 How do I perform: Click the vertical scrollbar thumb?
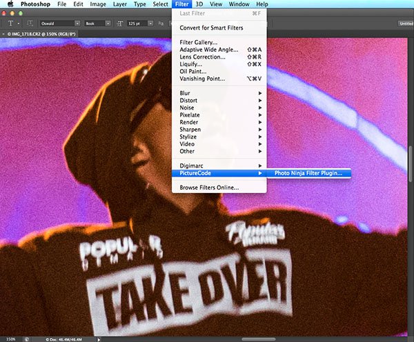tap(411, 163)
